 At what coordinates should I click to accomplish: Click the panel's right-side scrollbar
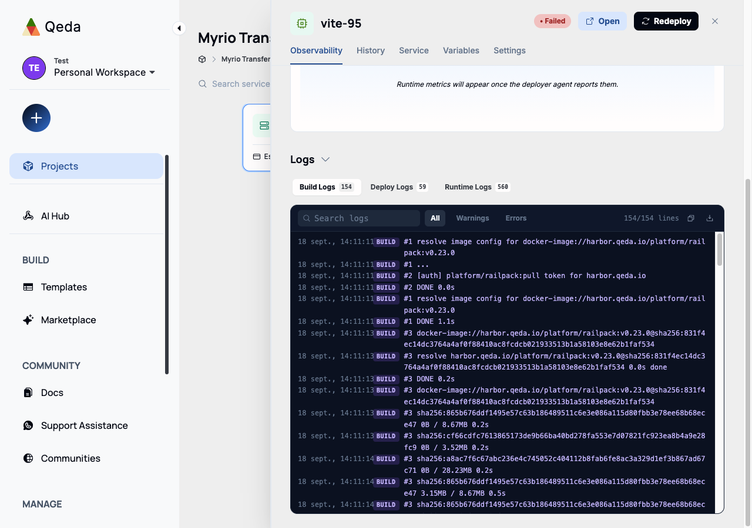tap(748, 352)
